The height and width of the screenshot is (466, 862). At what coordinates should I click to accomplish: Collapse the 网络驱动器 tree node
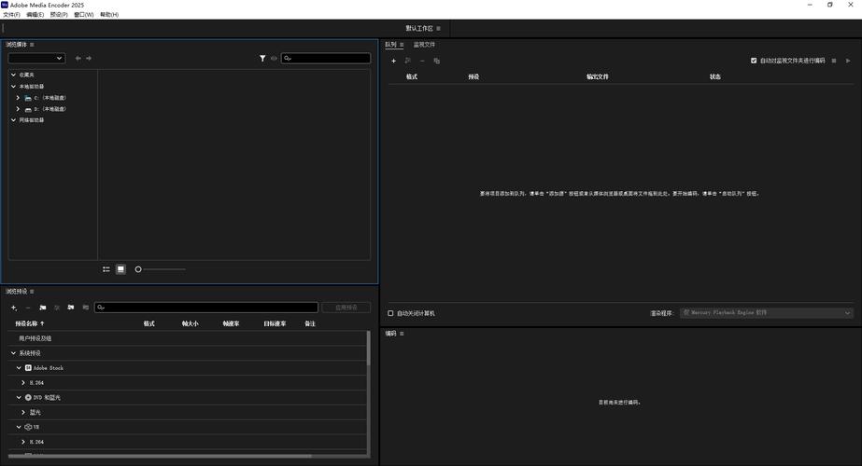13,119
